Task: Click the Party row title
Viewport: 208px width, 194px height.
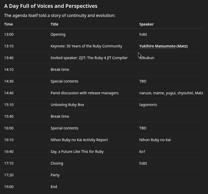Action: [55, 175]
